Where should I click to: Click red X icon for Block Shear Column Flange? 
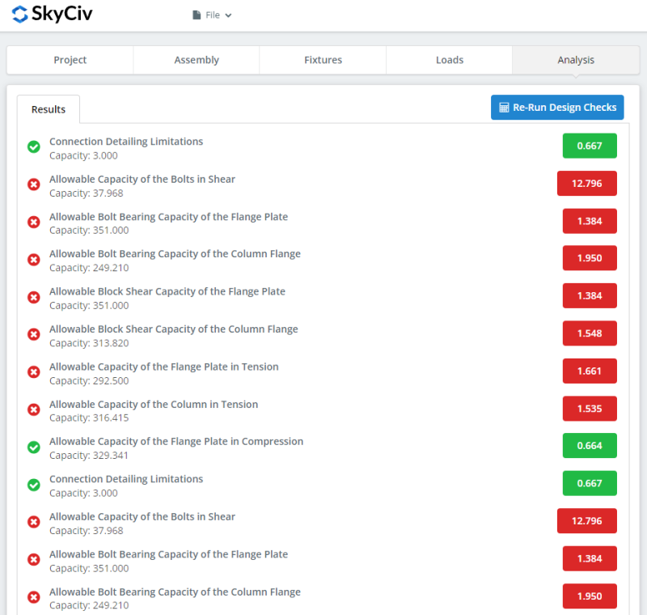(34, 335)
